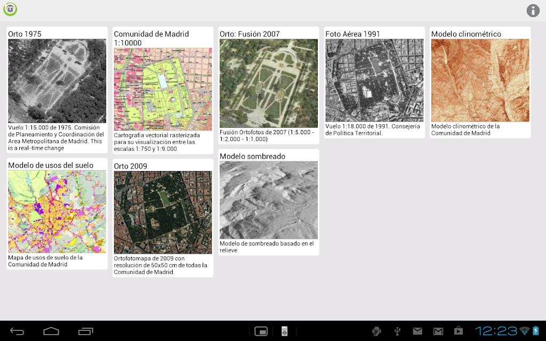The height and width of the screenshot is (341, 546).
Task: Open the Orto: Fusión 2007 aerial image
Action: (x=269, y=83)
